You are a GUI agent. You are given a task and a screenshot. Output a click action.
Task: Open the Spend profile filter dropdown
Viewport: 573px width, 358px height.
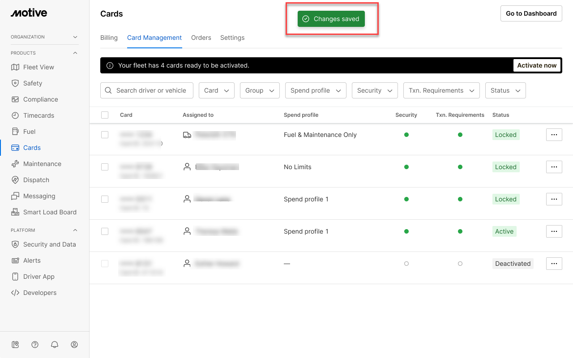click(316, 90)
